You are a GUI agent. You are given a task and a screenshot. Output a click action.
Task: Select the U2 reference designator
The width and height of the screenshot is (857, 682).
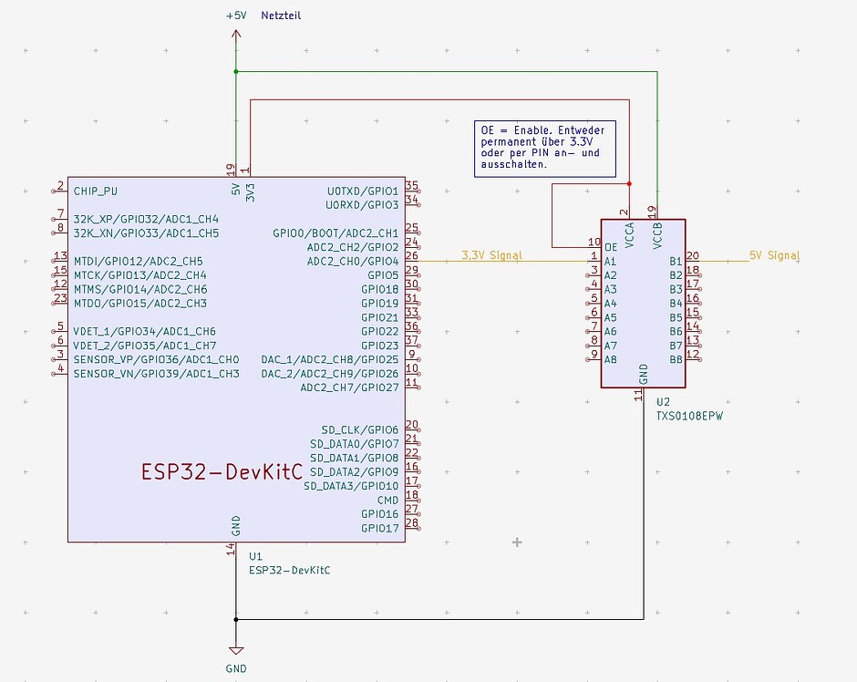[x=663, y=401]
